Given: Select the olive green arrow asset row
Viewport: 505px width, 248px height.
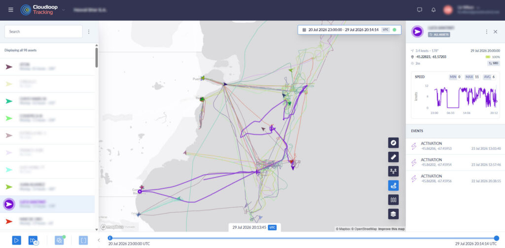Looking at the screenshot, I should click(x=47, y=187).
